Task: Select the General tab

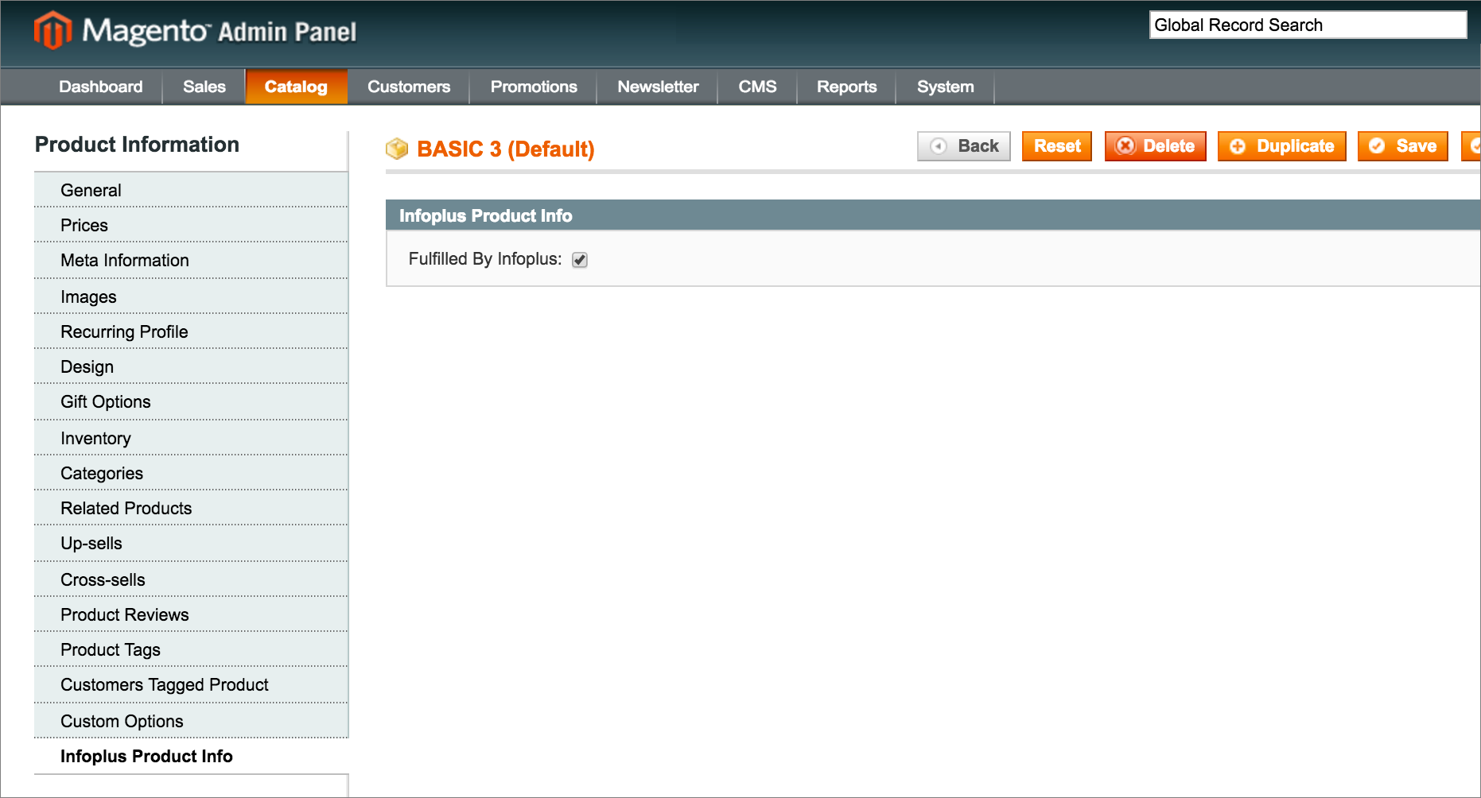Action: tap(191, 190)
